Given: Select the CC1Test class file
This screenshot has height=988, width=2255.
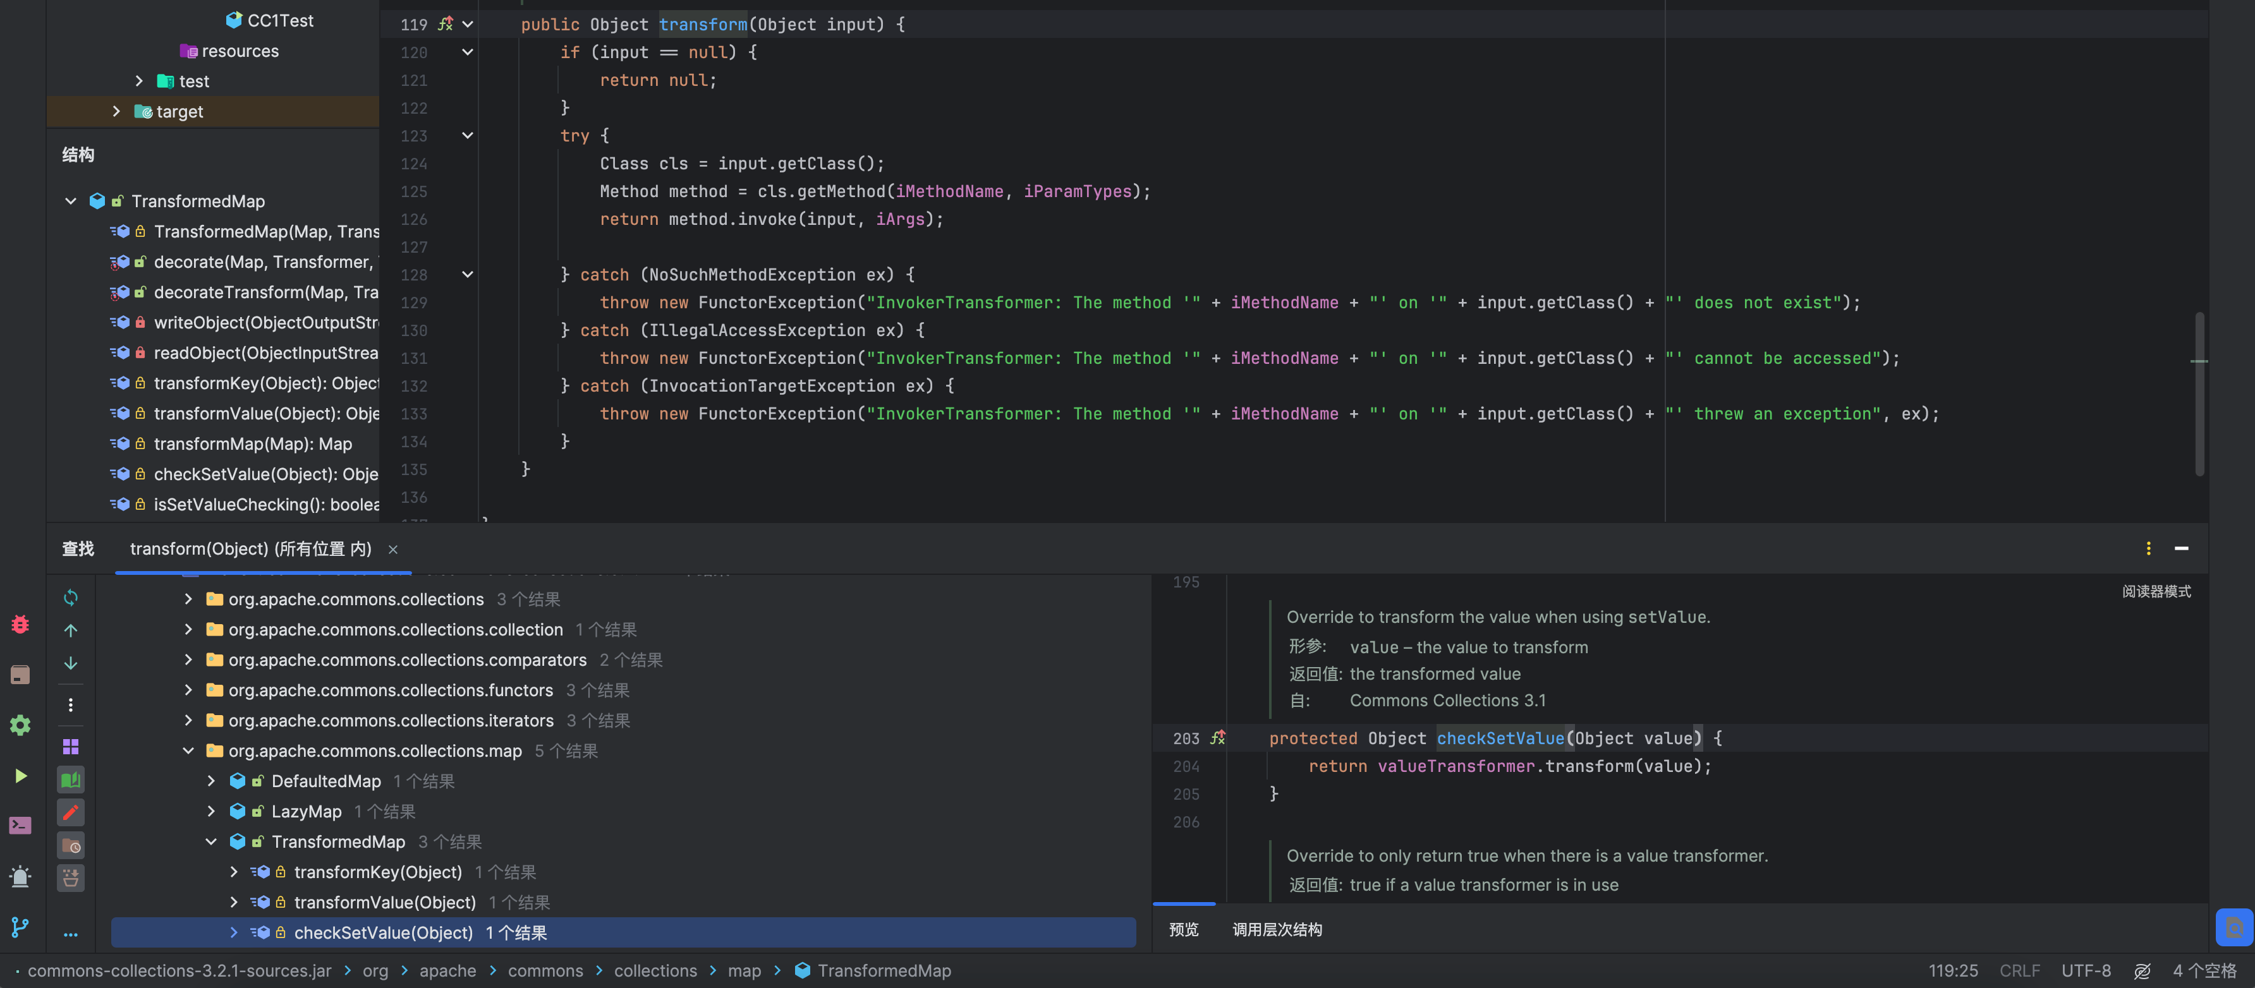Looking at the screenshot, I should (x=270, y=20).
